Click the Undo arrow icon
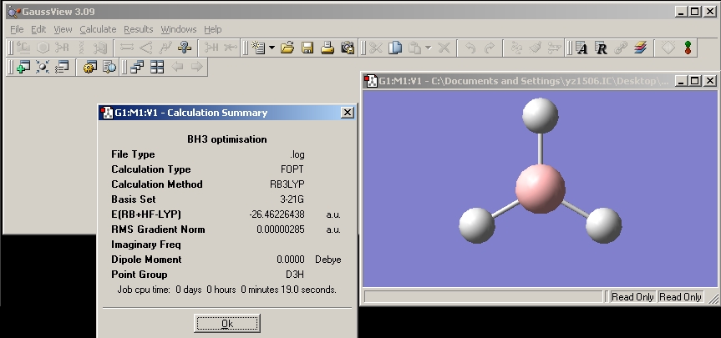The image size is (721, 338). [x=470, y=48]
